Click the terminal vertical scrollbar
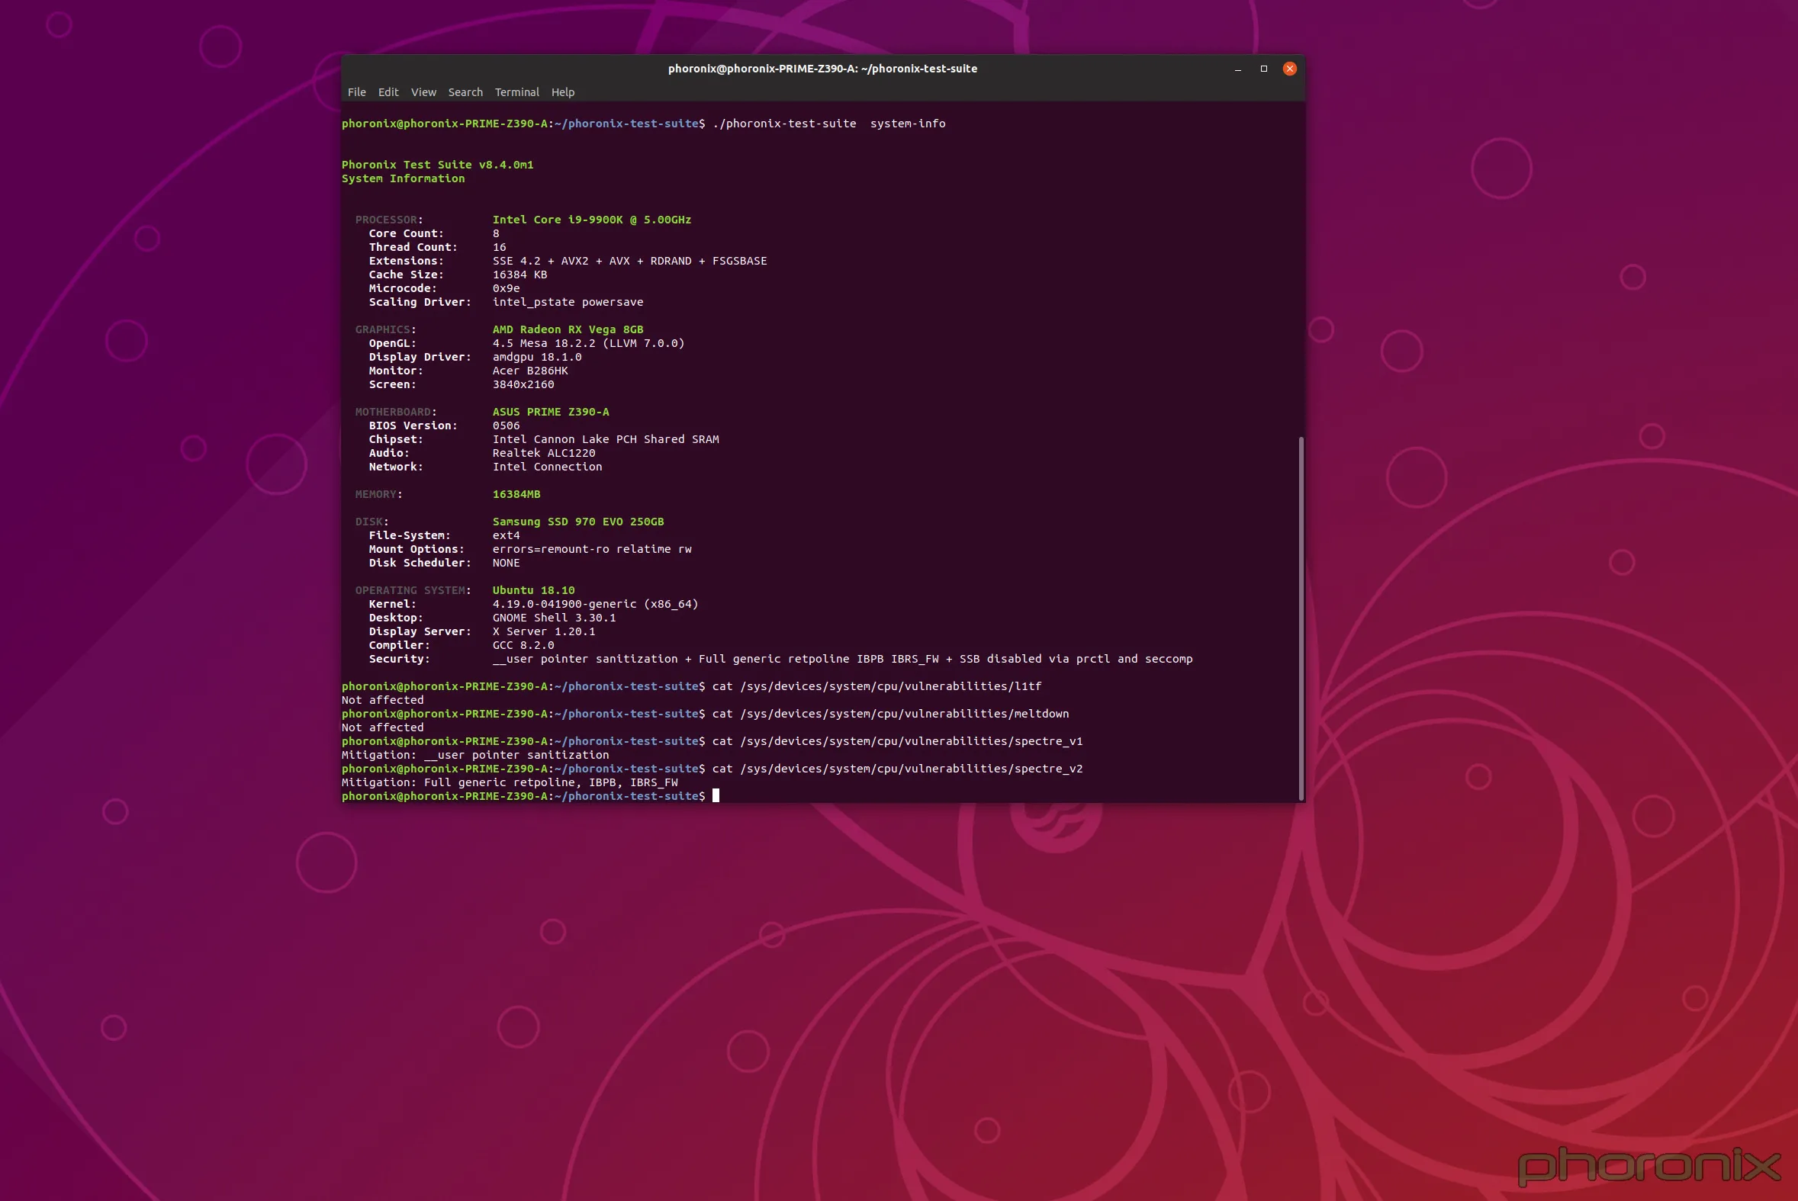Screen dimensions: 1798x1201 click(x=1300, y=618)
